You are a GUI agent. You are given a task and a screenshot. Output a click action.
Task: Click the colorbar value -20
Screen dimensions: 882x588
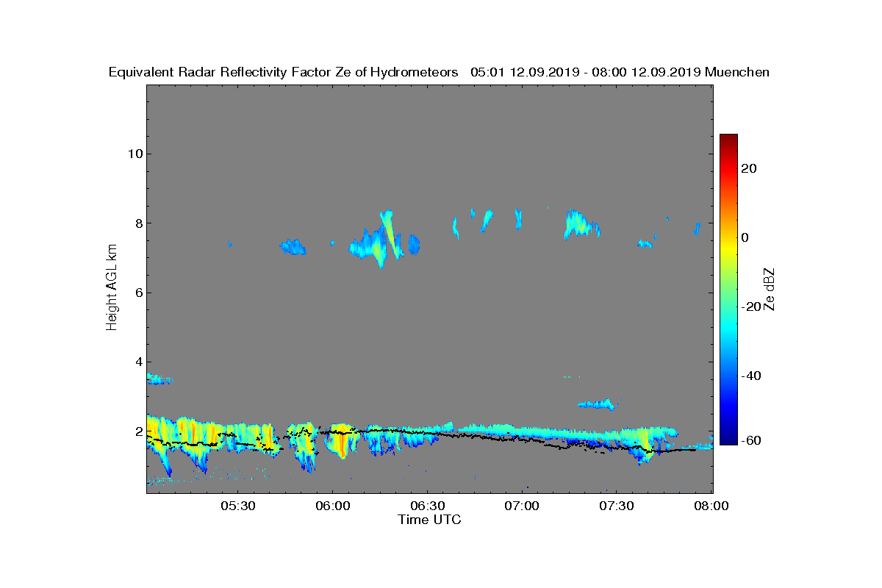point(752,306)
